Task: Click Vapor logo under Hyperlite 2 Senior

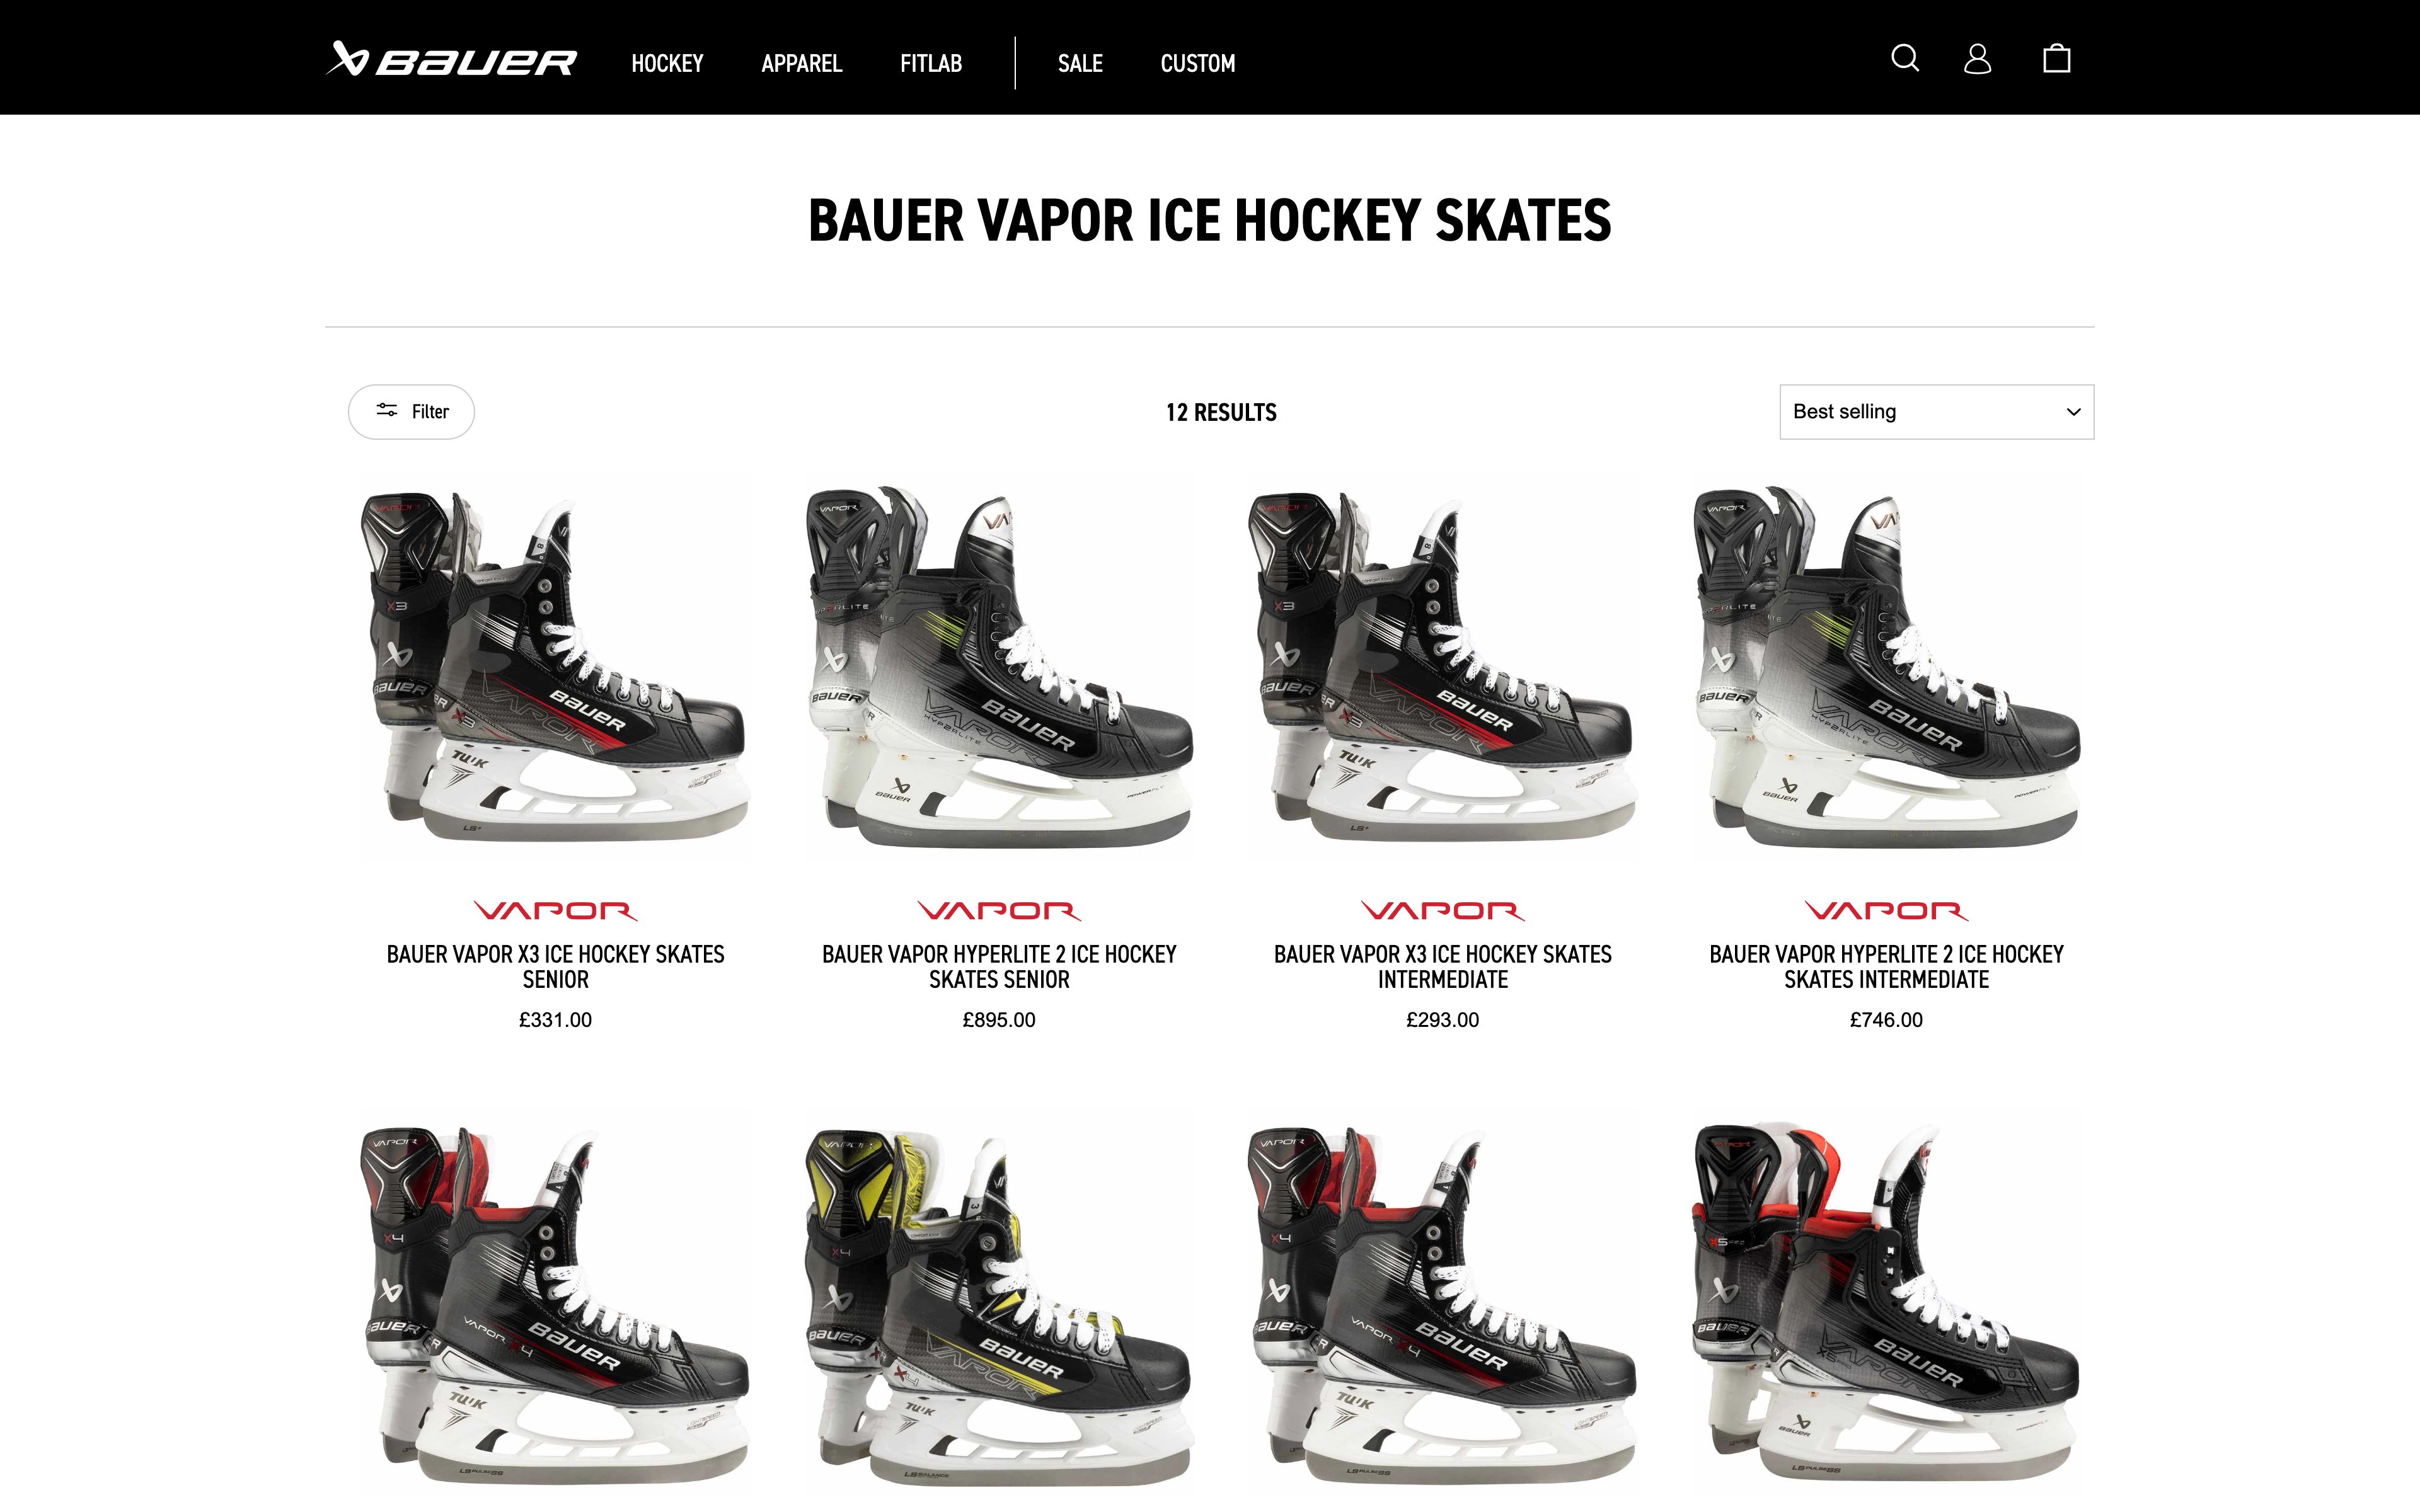Action: click(x=999, y=910)
